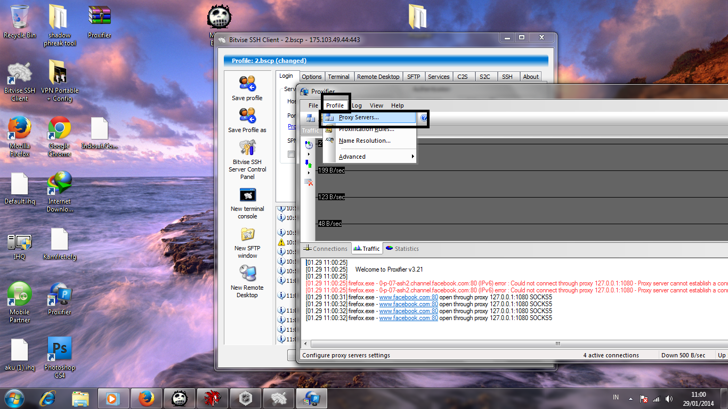Click the Proxifier archive icon on desktop
Viewport: 728px width, 409px height.
[100, 21]
